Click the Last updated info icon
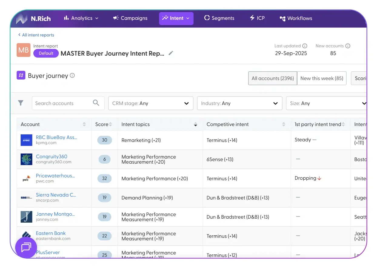This screenshot has height=268, width=377. point(305,46)
